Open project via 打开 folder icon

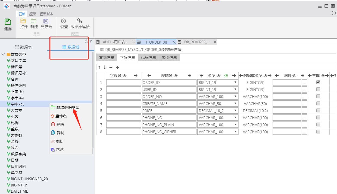click(23, 21)
